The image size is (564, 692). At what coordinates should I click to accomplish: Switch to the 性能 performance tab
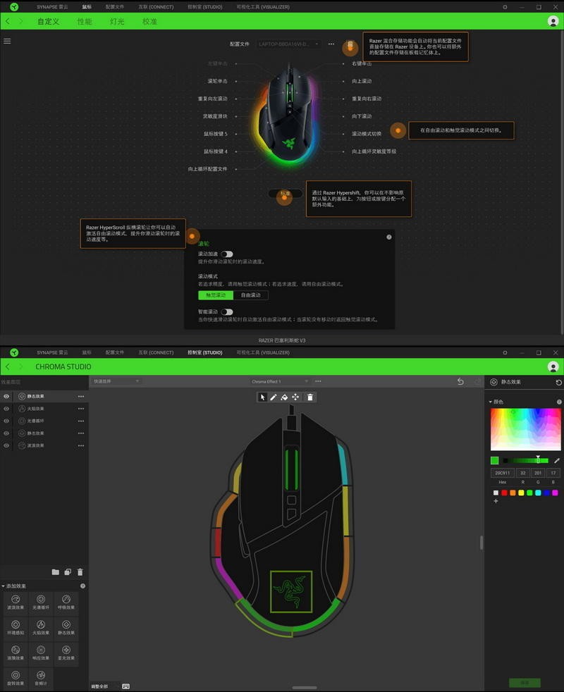point(85,21)
